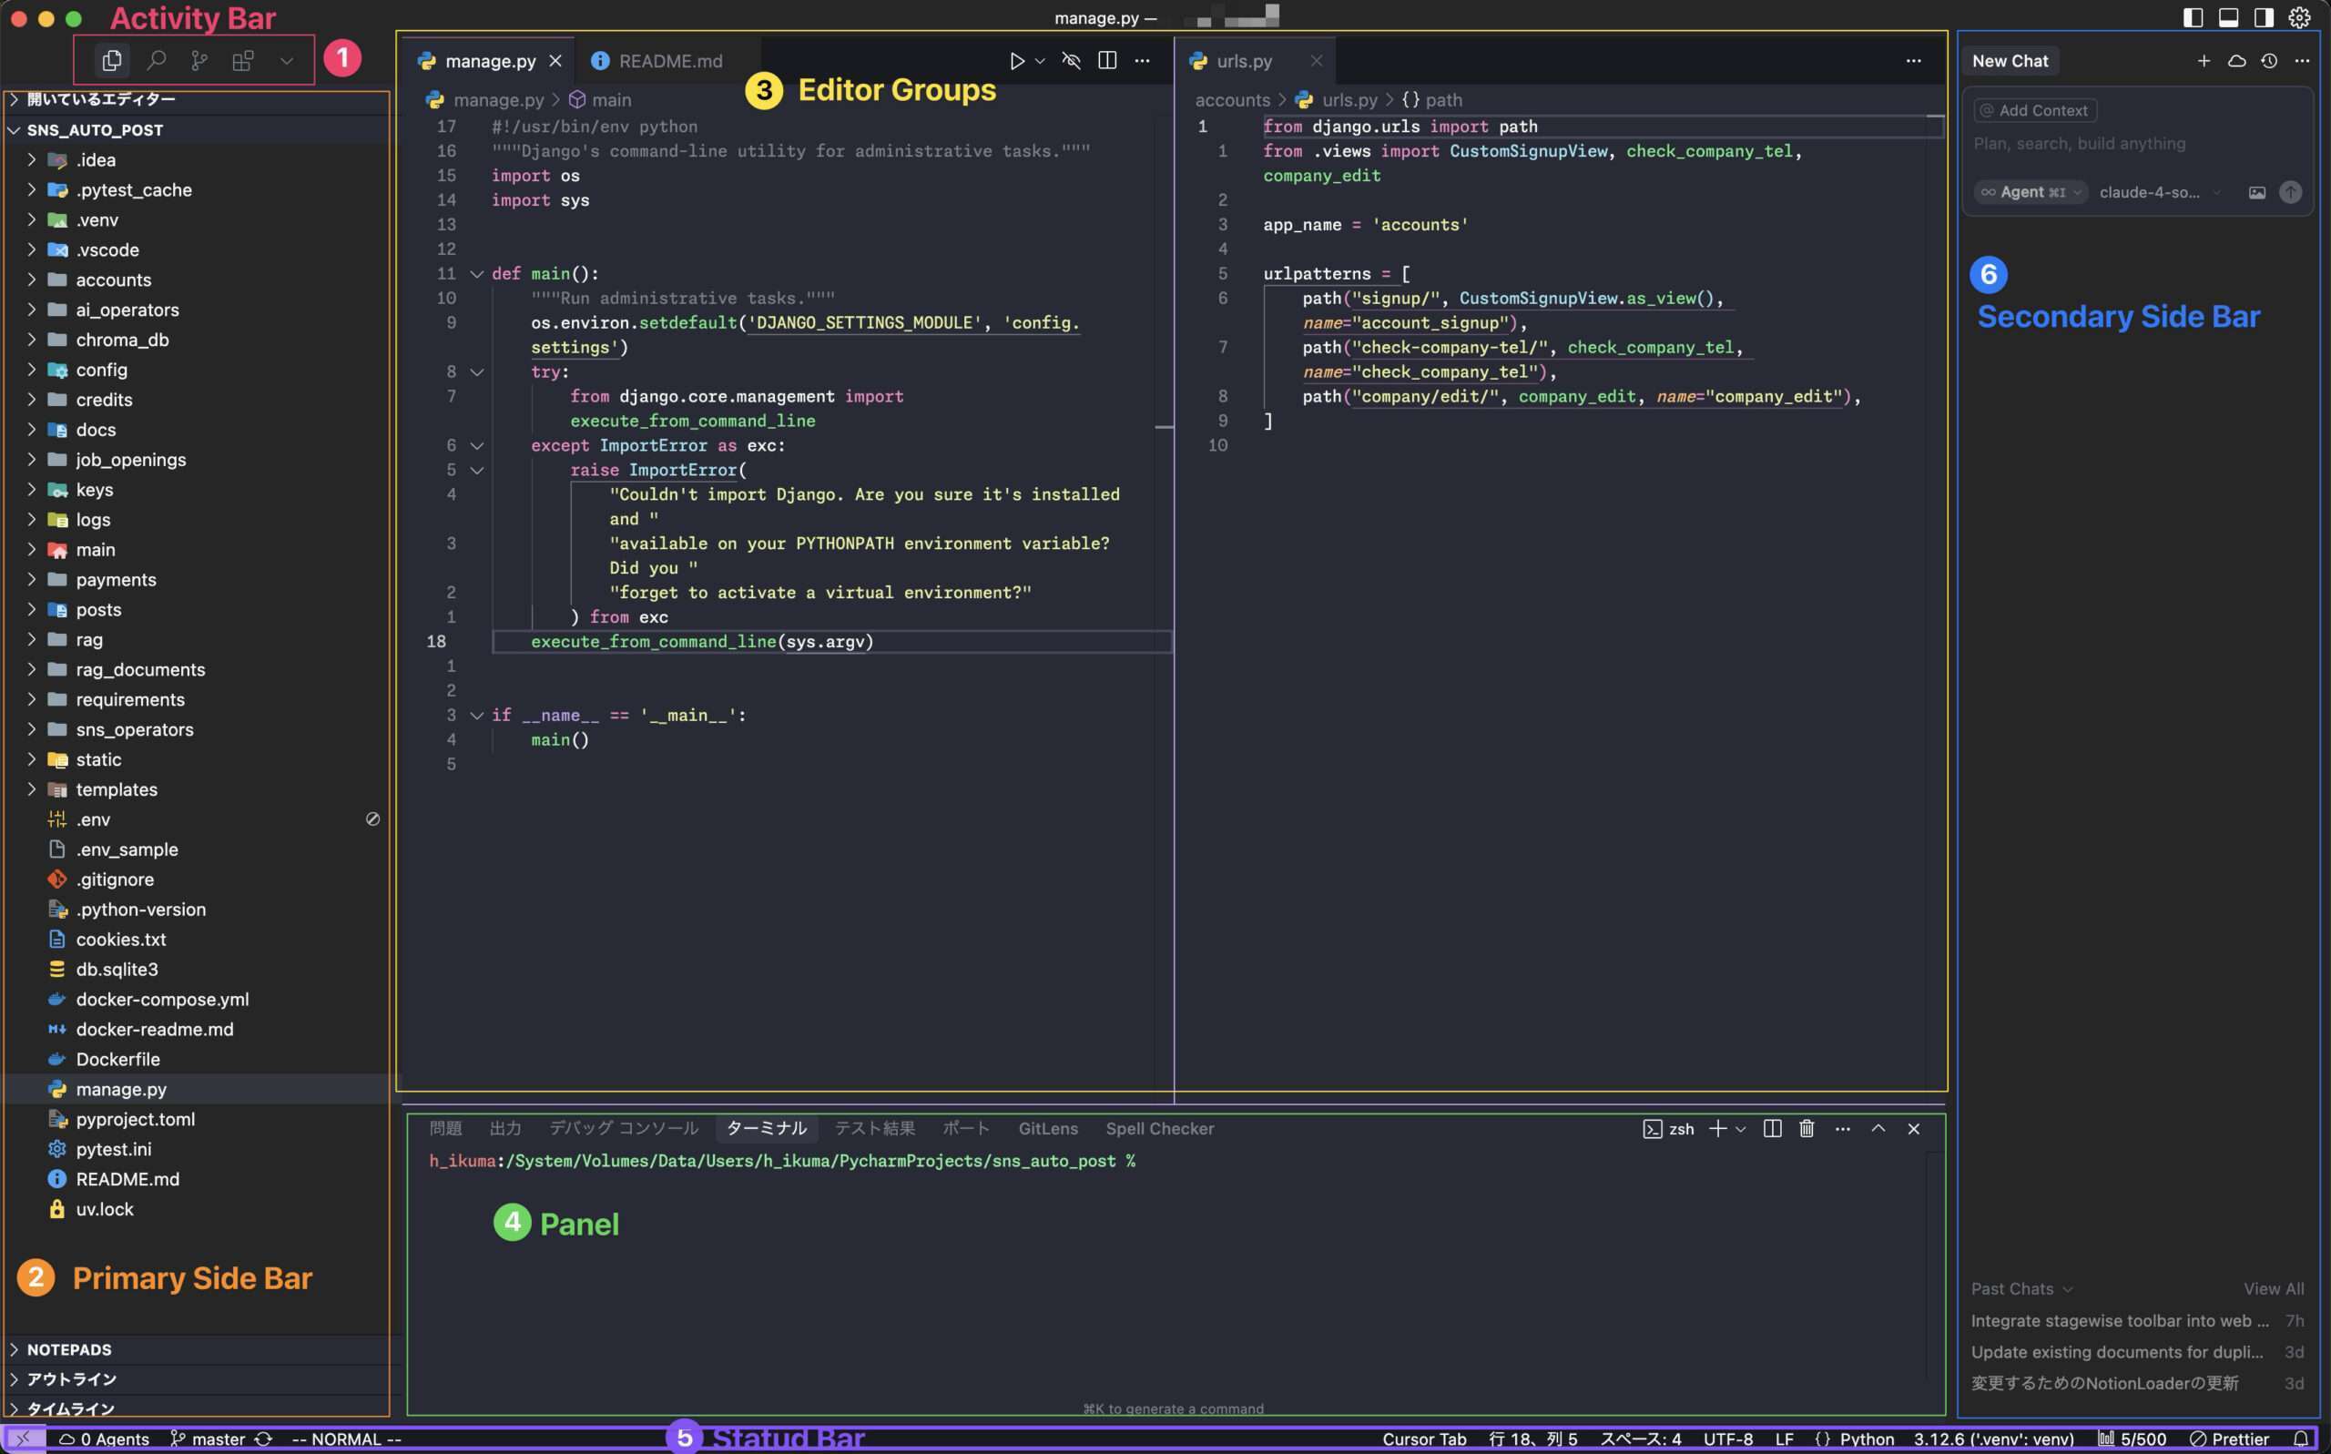Maximize the panel size chevron
2331x1454 pixels.
click(x=1878, y=1129)
